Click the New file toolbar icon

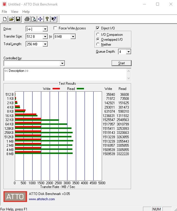point(5,19)
